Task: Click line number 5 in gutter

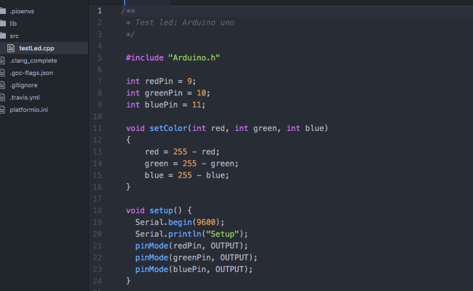Action: point(100,57)
